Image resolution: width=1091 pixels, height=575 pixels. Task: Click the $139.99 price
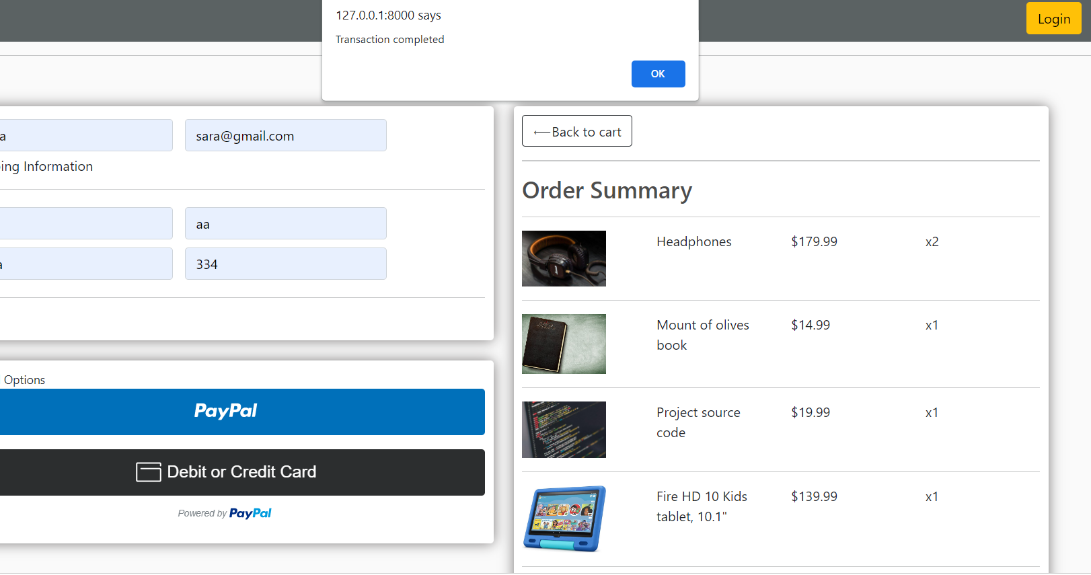(x=814, y=496)
